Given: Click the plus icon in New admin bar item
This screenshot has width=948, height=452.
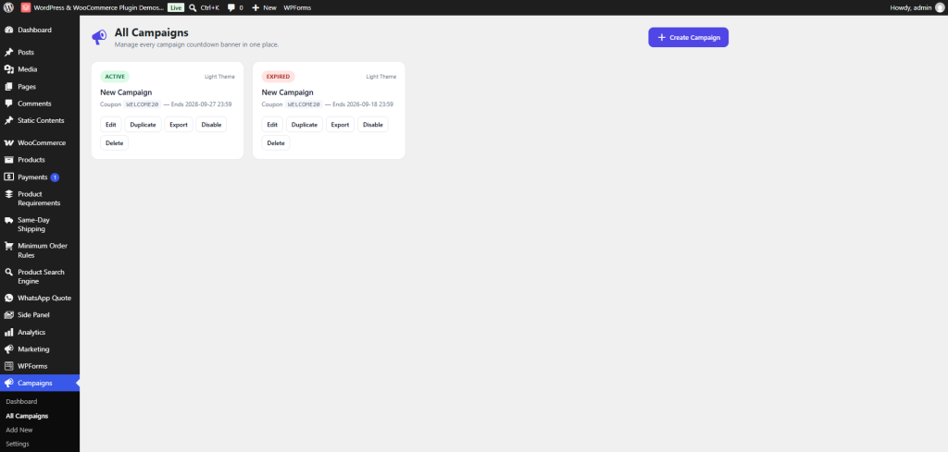Looking at the screenshot, I should 256,7.
